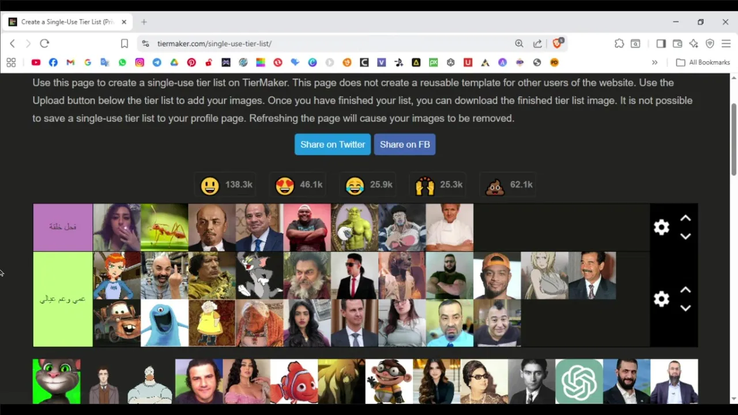Open a new browser tab
The height and width of the screenshot is (415, 738).
tap(144, 22)
